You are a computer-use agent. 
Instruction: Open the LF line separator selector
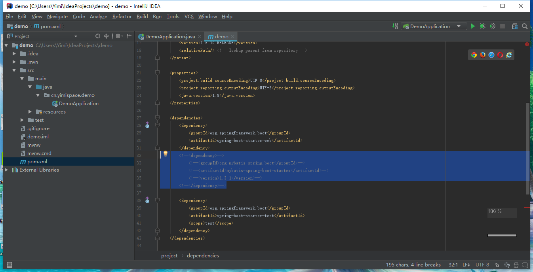coord(466,265)
